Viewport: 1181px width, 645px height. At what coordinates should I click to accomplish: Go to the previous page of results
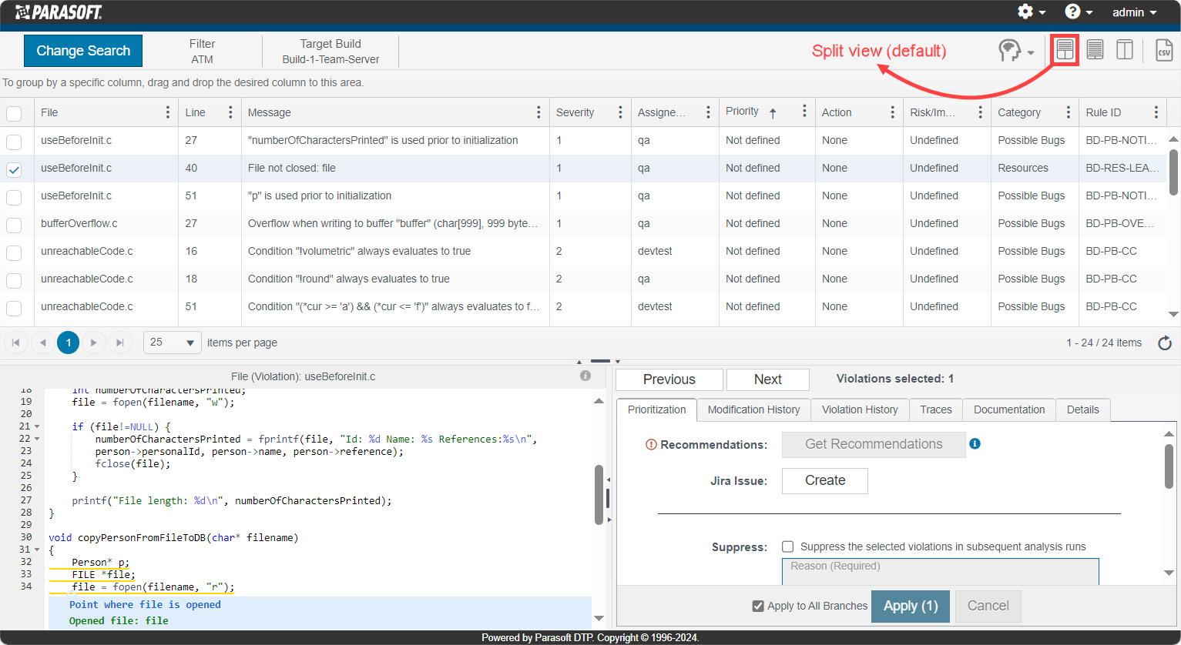[x=42, y=343]
